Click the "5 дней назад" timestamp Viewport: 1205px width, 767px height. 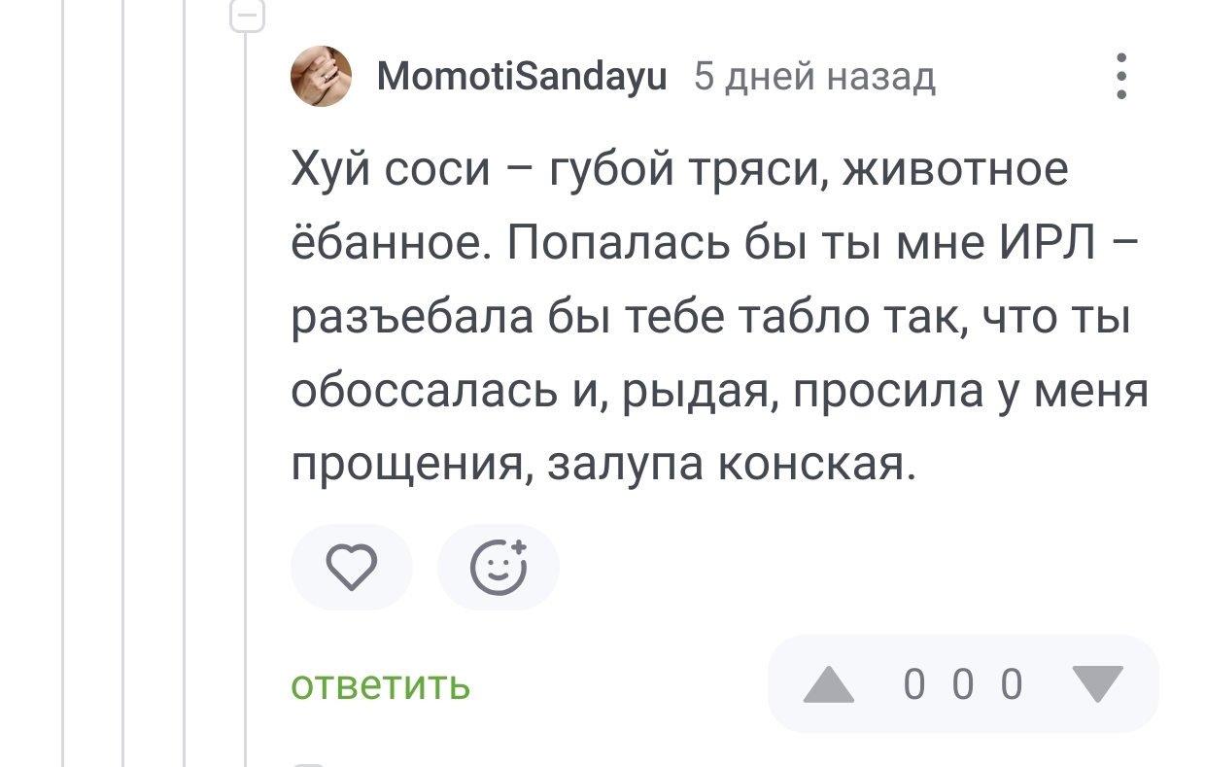click(x=814, y=76)
